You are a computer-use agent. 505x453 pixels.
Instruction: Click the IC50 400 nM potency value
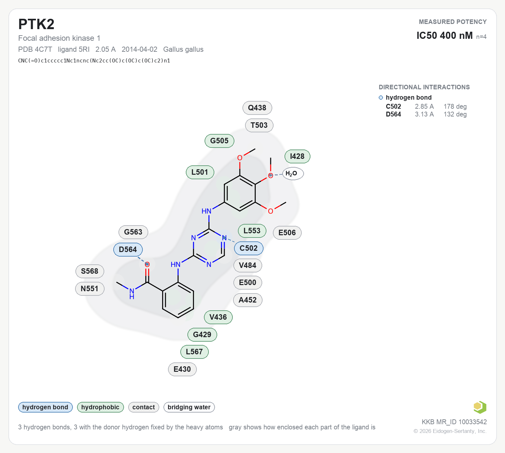pos(444,36)
